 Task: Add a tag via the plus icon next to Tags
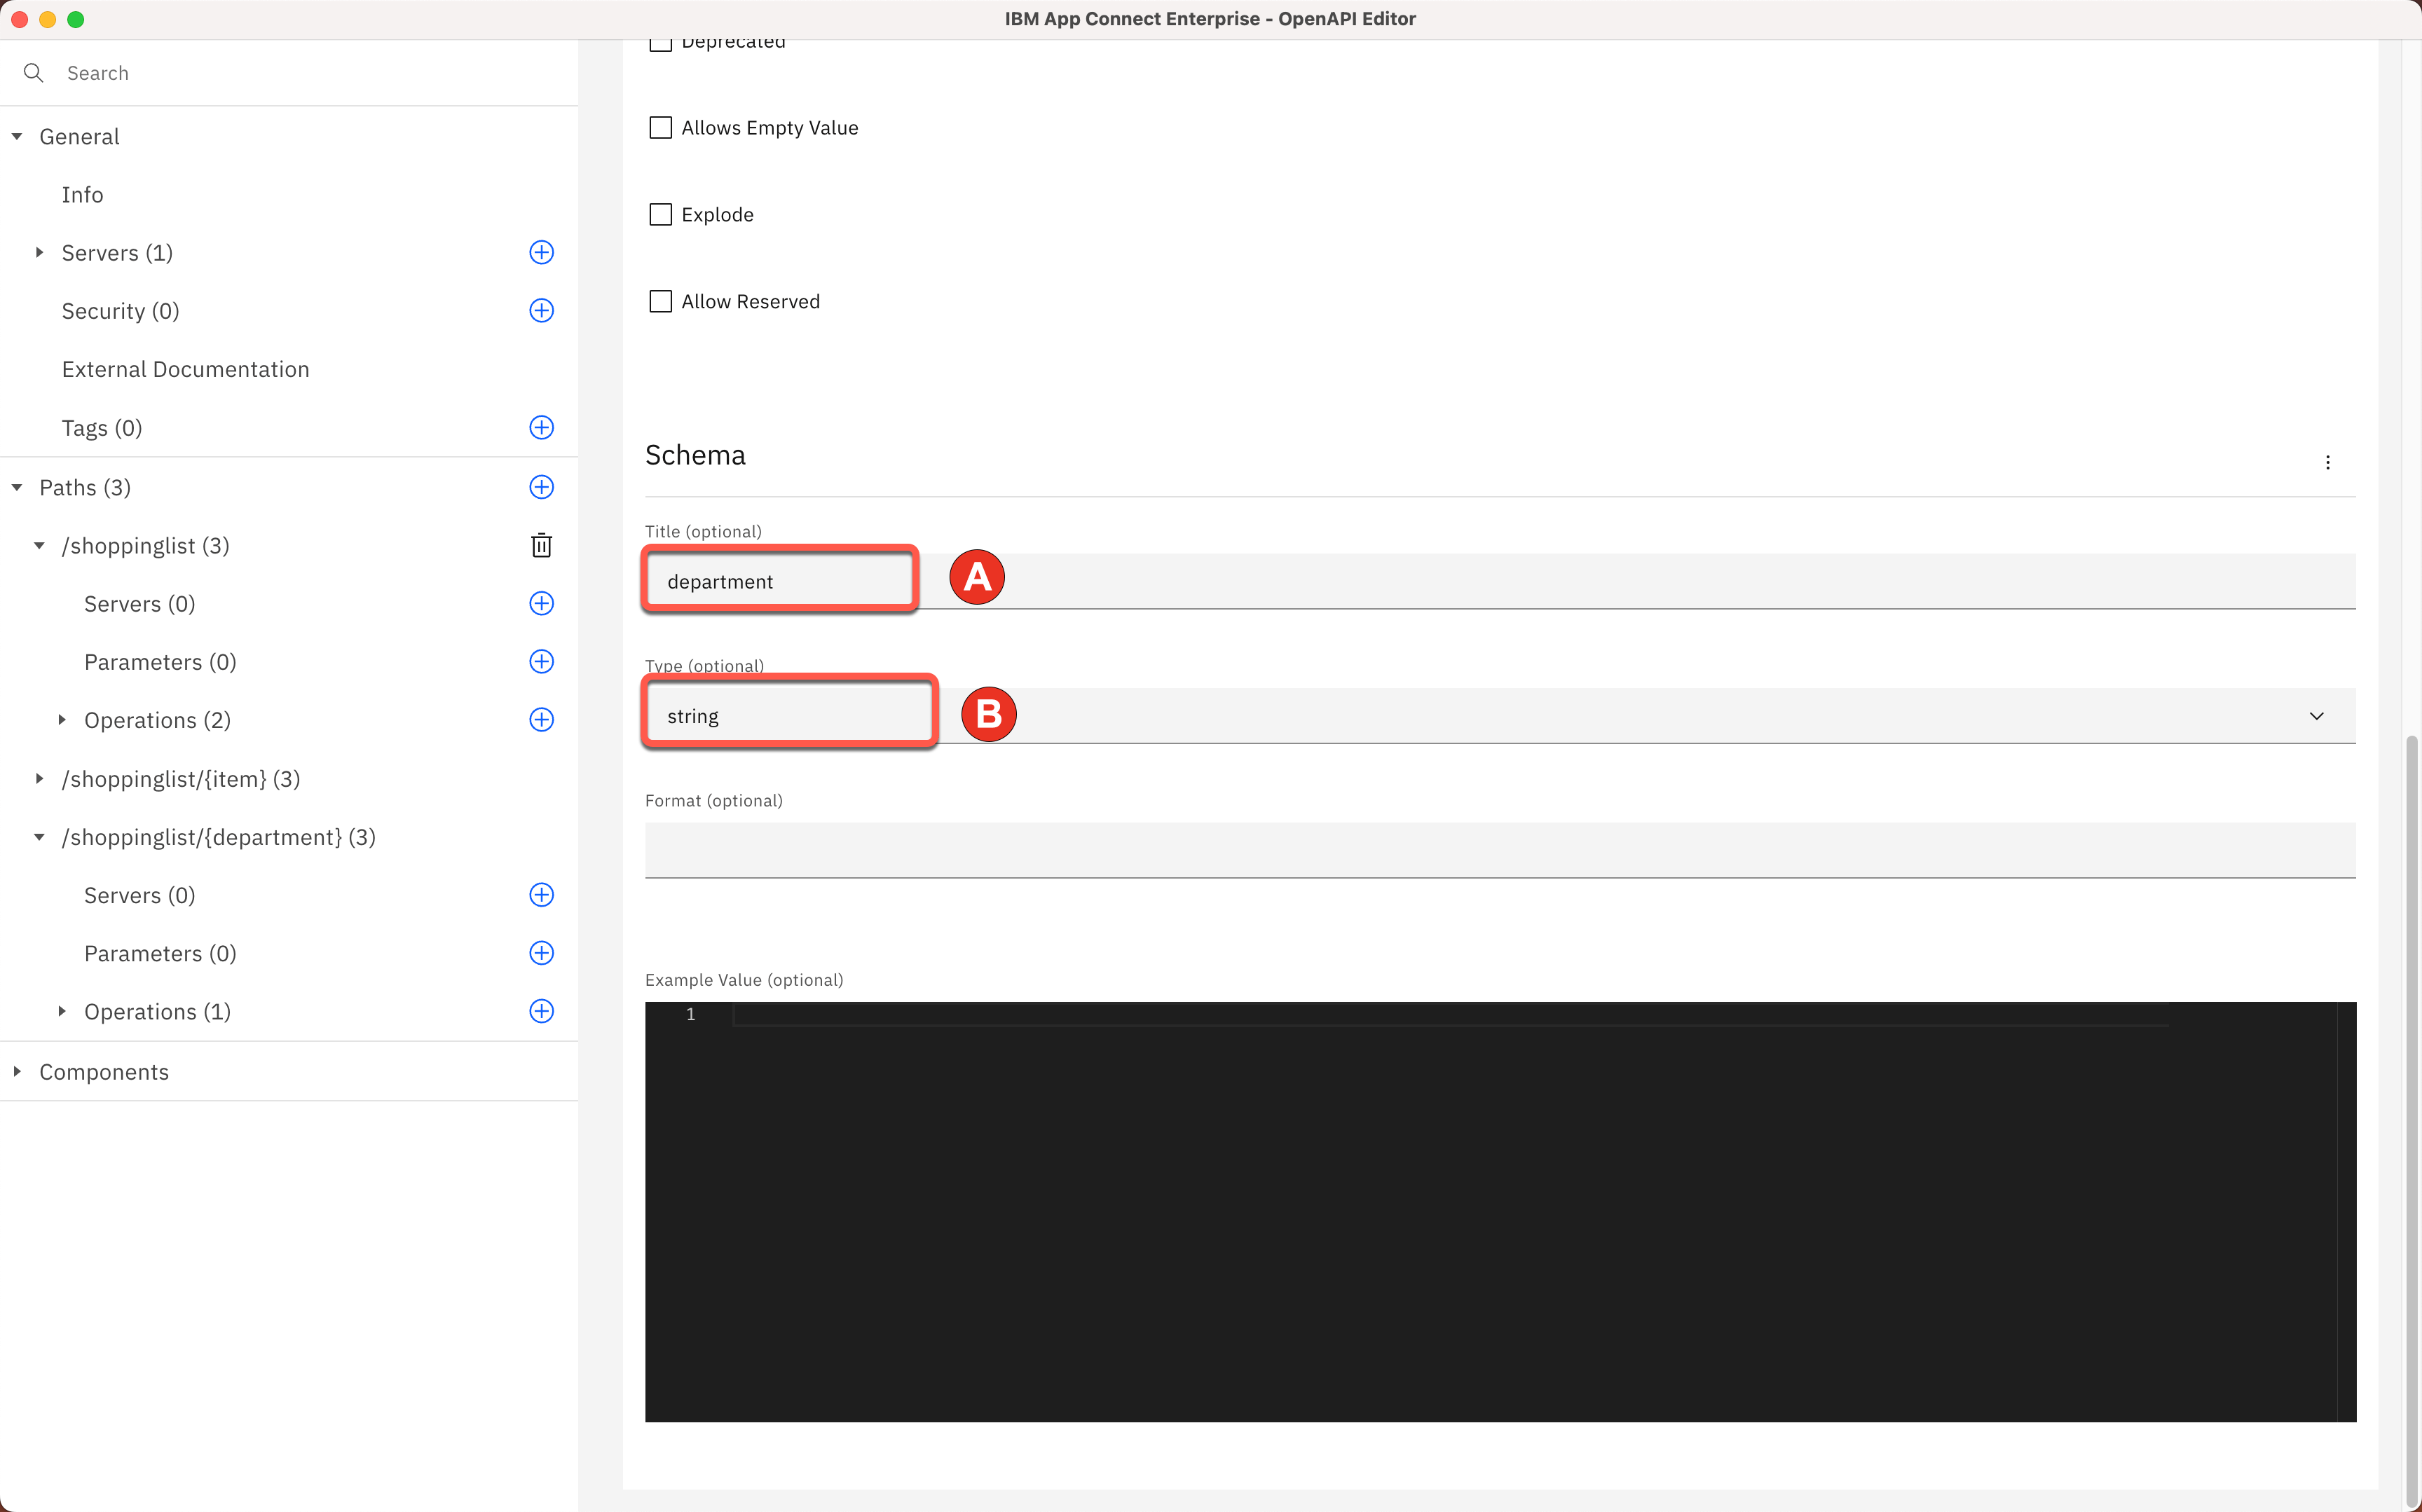[541, 427]
